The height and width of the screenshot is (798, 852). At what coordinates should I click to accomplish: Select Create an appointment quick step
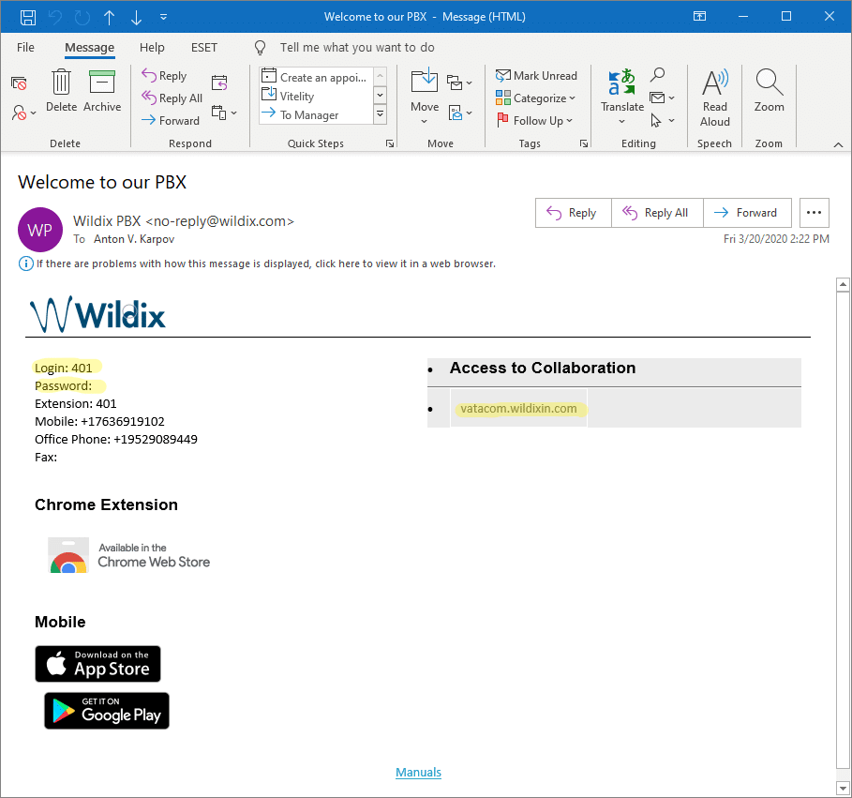315,77
